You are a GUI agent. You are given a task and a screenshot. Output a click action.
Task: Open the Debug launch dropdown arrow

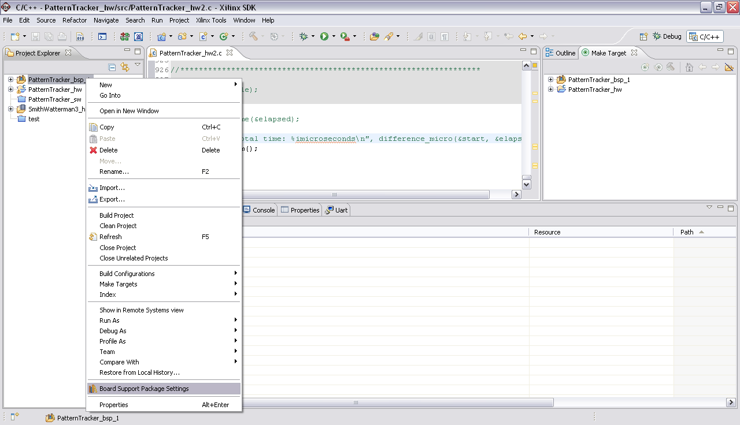pos(313,36)
